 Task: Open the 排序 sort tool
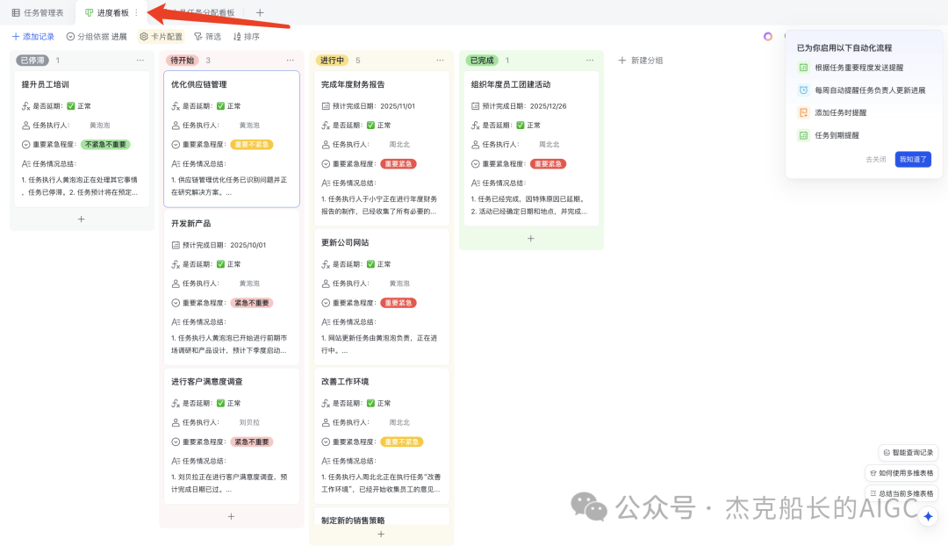tap(246, 37)
